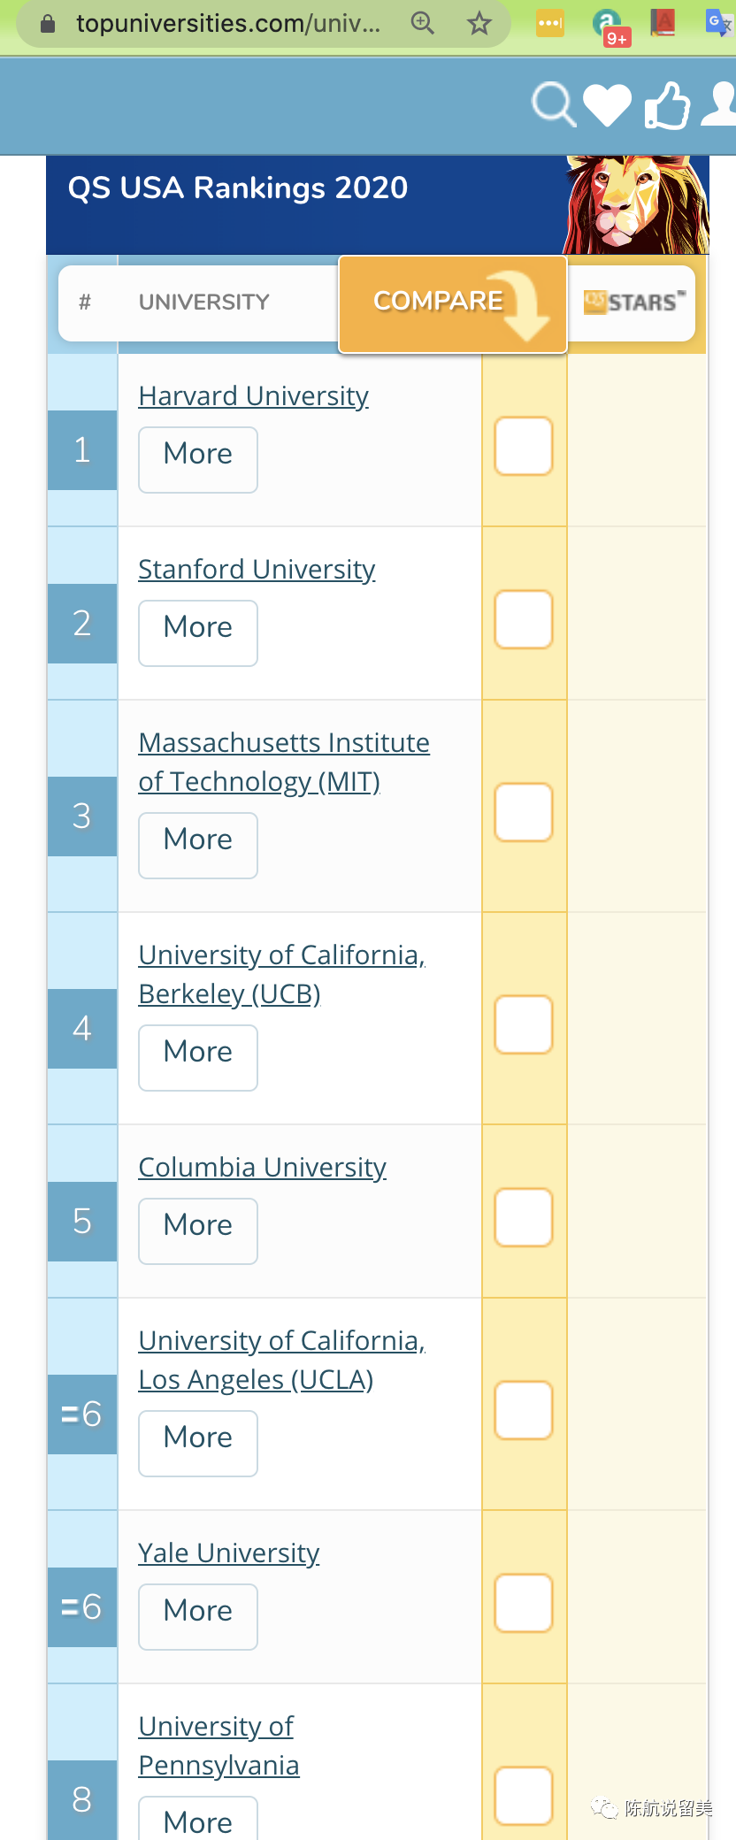
Task: Open the University of Pennsylvania link
Action: click(218, 1745)
